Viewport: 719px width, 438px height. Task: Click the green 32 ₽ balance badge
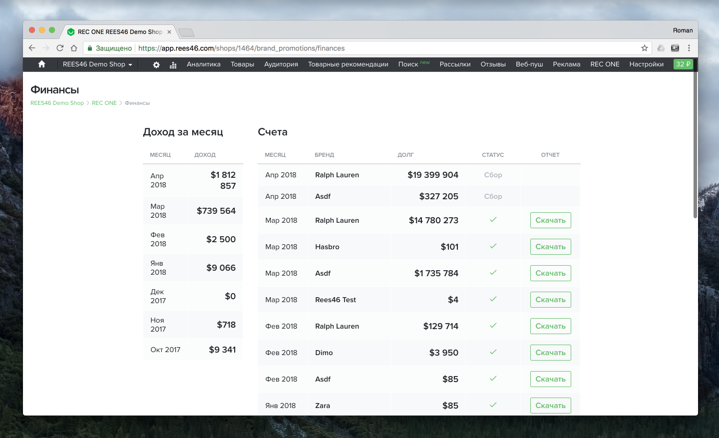683,64
